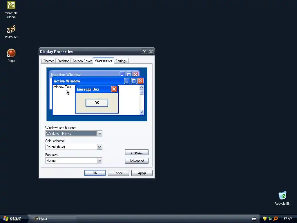Apply the appearance changes
Viewport: 297px width, 223px height.
coord(142,173)
